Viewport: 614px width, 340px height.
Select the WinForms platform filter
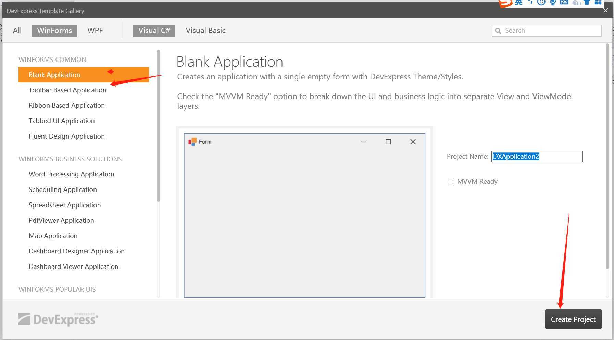54,30
